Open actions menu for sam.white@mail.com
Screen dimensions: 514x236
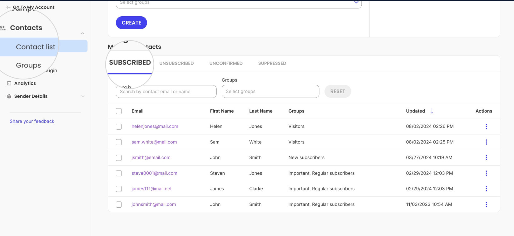click(x=486, y=142)
